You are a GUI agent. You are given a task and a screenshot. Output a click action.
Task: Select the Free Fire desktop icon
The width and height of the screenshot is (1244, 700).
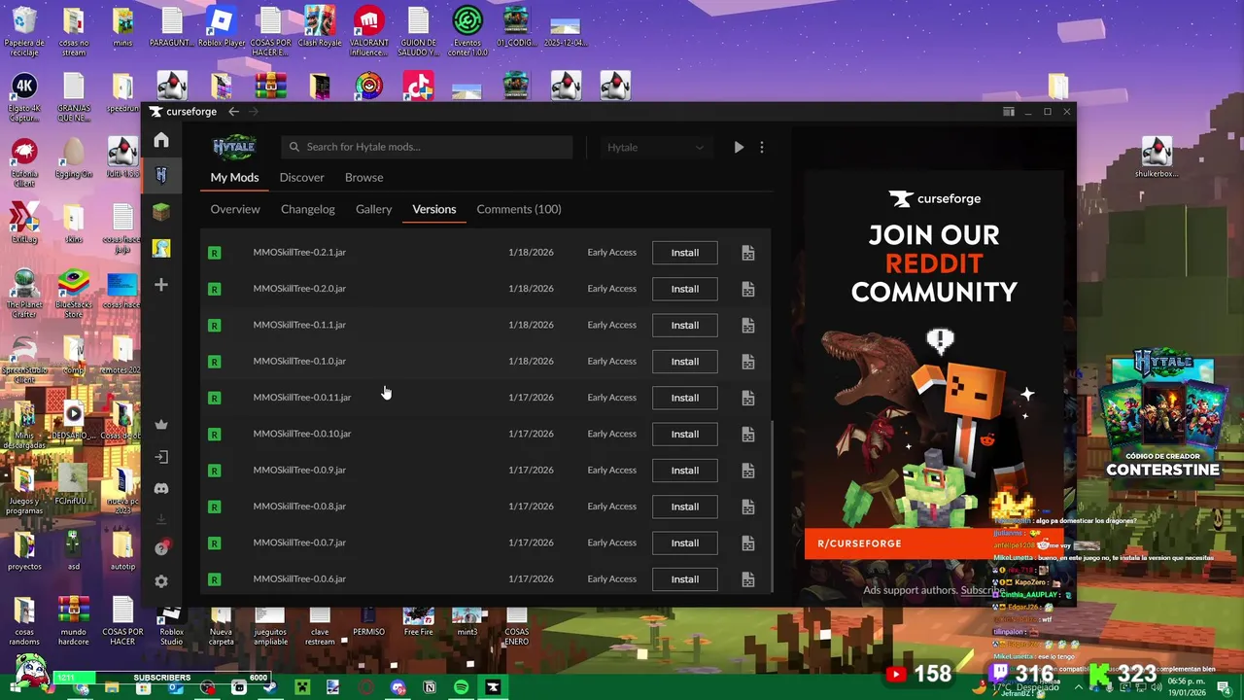[x=418, y=620]
